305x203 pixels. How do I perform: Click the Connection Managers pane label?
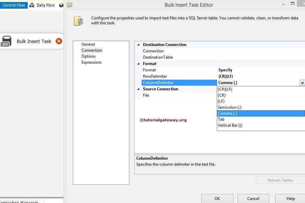[18, 202]
